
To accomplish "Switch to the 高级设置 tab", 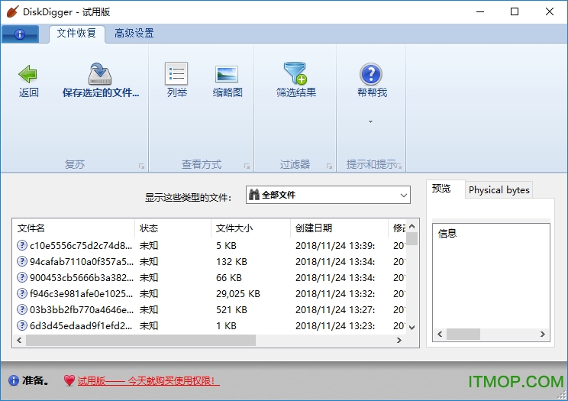I will (134, 34).
